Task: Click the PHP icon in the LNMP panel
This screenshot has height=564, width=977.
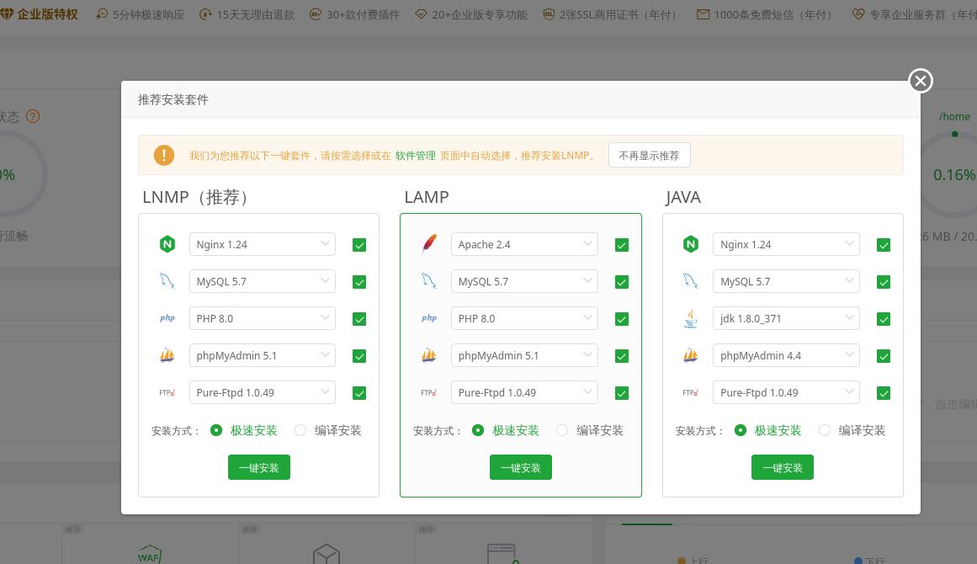Action: click(x=167, y=318)
